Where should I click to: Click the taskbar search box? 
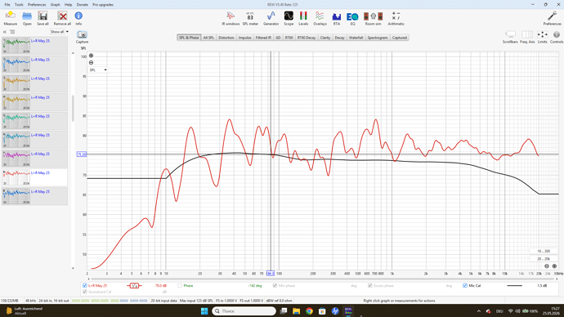pyautogui.click(x=244, y=311)
